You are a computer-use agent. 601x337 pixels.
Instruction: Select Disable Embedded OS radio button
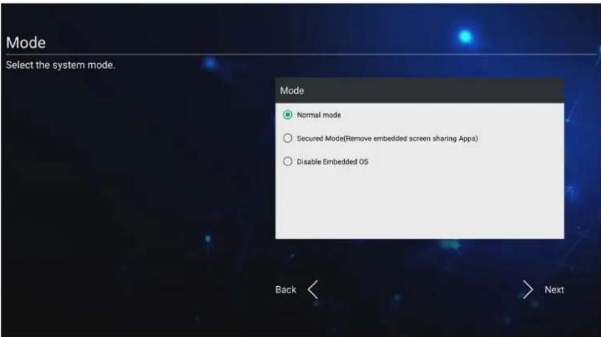pos(288,162)
